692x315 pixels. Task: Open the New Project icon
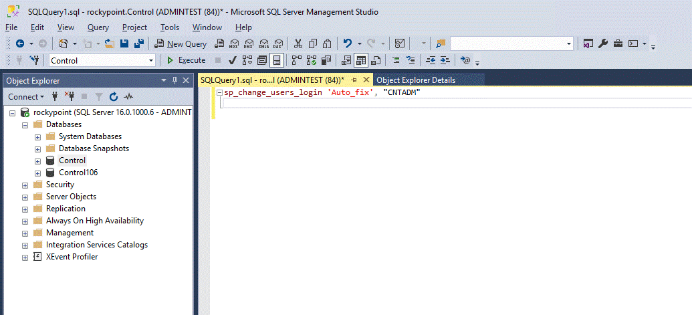[63, 43]
